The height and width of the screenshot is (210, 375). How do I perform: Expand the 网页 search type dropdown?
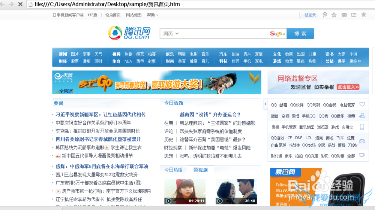coord(171,34)
